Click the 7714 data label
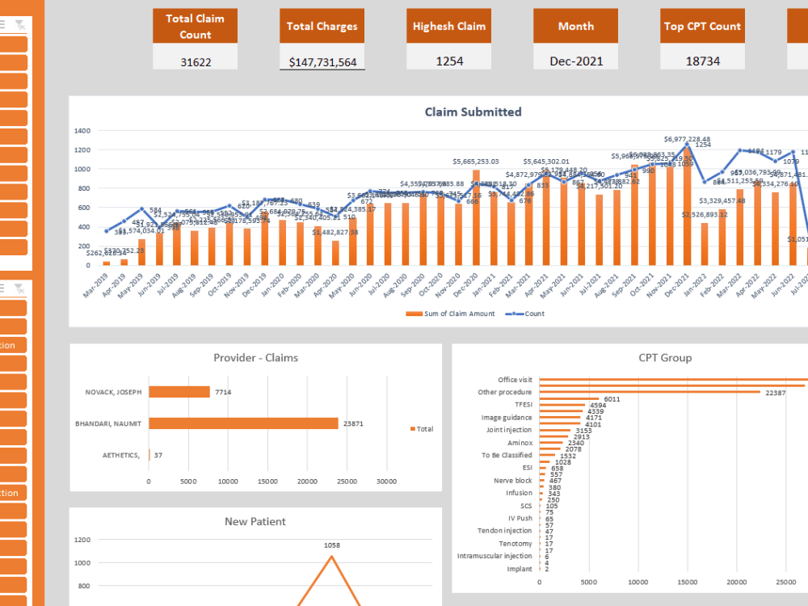 [x=223, y=392]
